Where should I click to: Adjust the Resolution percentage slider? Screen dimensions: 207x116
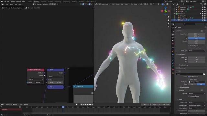click(197, 38)
